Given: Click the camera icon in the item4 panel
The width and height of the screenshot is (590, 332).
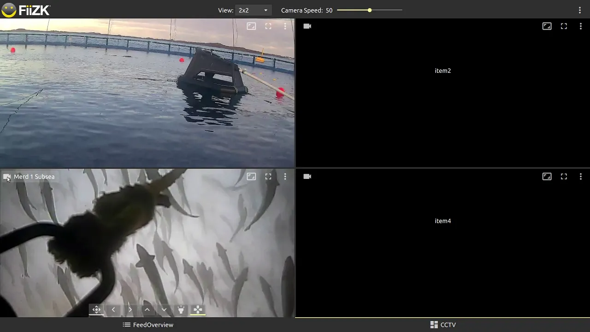Looking at the screenshot, I should [307, 177].
